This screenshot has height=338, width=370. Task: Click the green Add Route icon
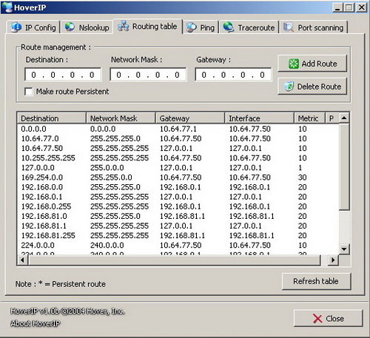point(294,64)
